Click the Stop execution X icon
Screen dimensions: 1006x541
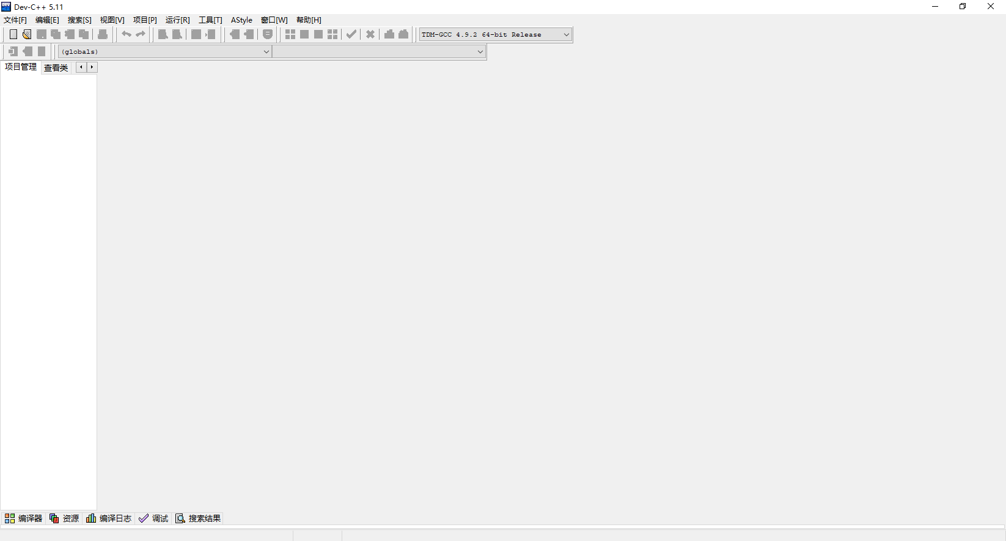[370, 34]
